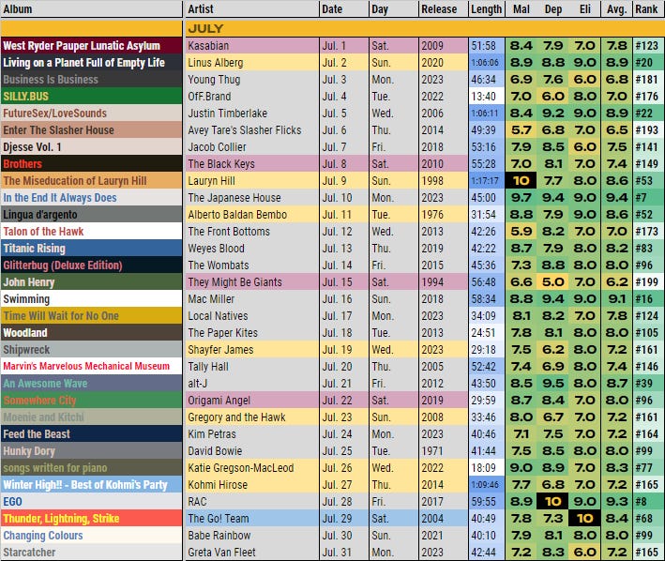Select Glitterbug (Deluxe Edition) album cell
Viewport: 665px width, 561px height.
tap(92, 265)
